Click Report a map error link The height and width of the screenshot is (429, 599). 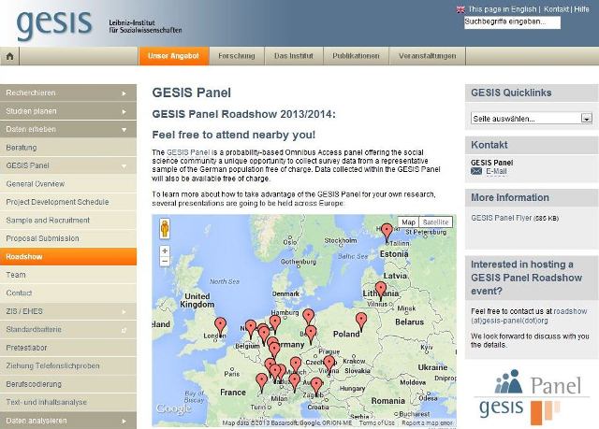(427, 422)
